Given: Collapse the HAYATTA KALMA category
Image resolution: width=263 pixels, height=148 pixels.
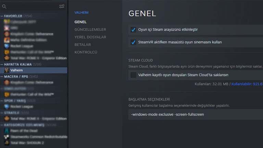Looking at the screenshot, I should pyautogui.click(x=2, y=64).
